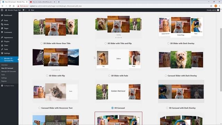Click the WordPress logo in admin bar
The width and height of the screenshot is (222, 125).
[2, 10]
